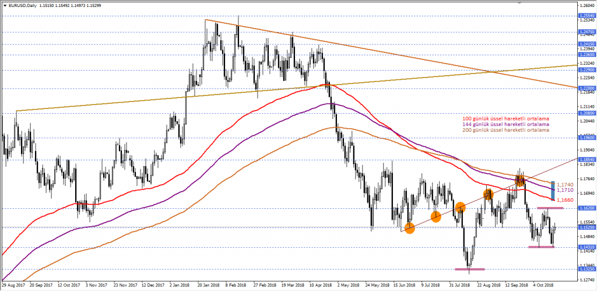Click the 1.26040 axis price at top
The image size is (597, 291).
click(x=588, y=5)
